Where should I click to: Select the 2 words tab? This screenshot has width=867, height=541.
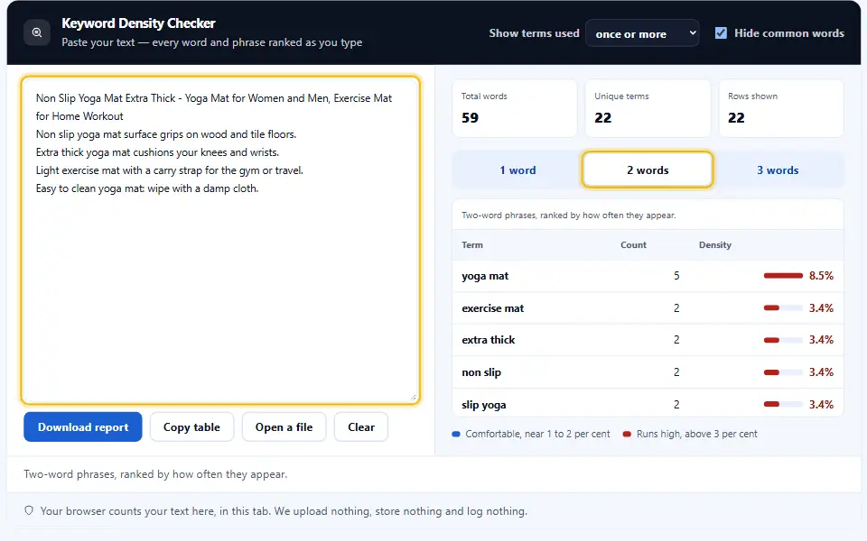[648, 170]
